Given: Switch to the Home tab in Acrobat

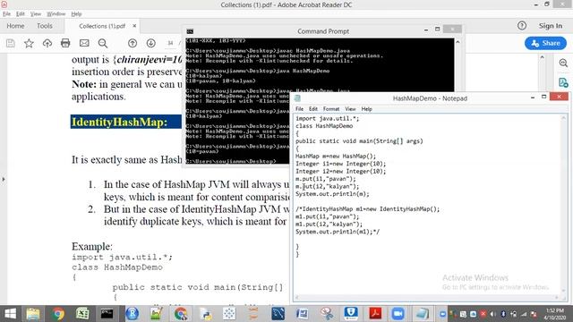Looking at the screenshot, I should point(15,26).
